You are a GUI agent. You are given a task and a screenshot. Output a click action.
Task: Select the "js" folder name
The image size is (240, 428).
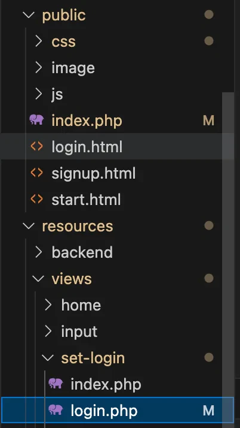click(x=57, y=95)
